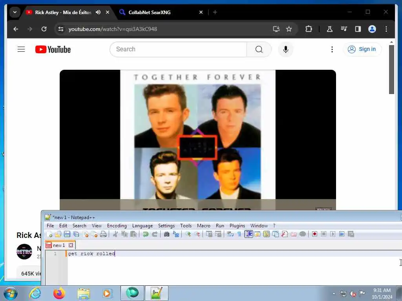Bookmark this page with the star icon

coord(289,29)
